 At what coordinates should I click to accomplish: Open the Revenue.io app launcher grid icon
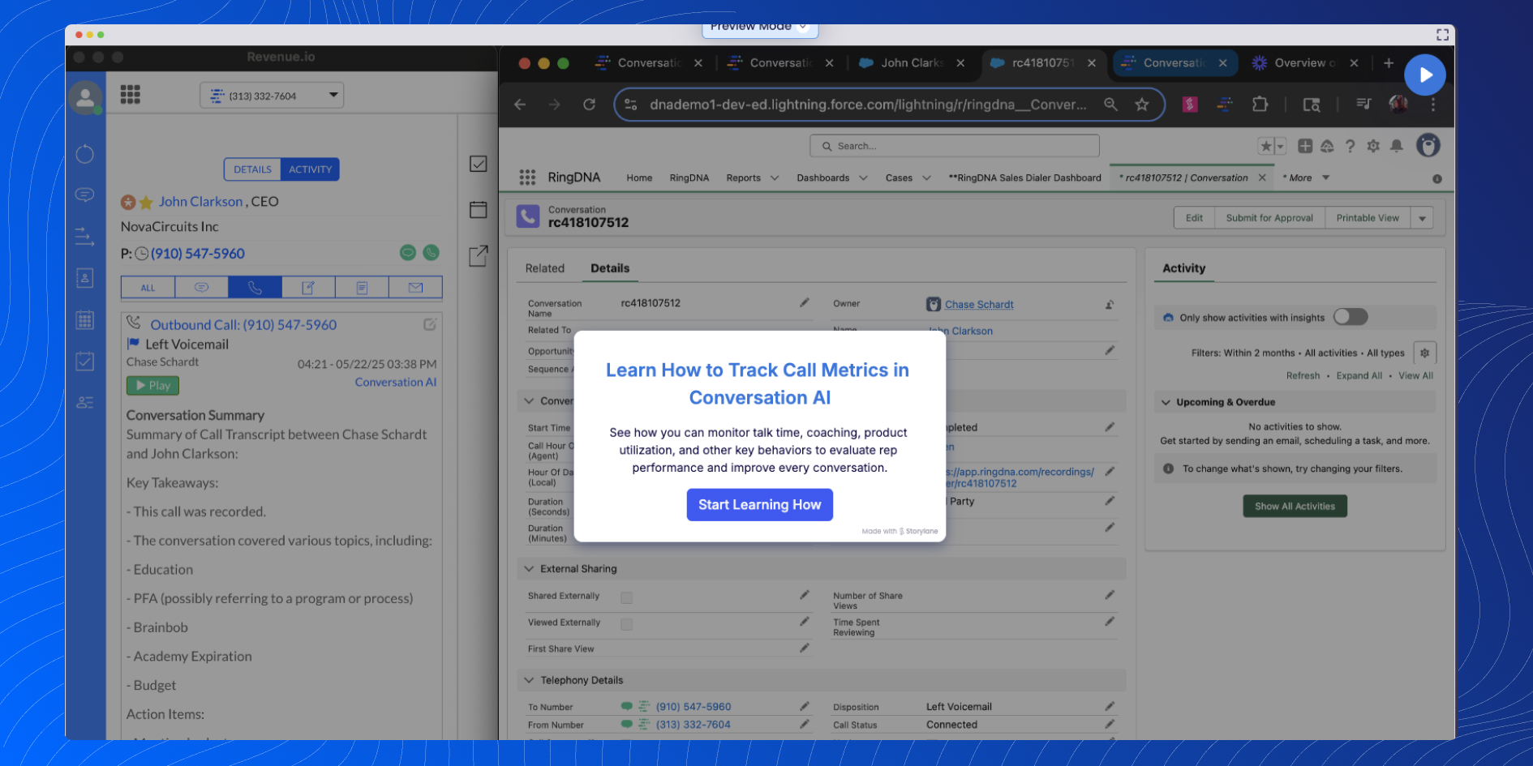pos(130,94)
